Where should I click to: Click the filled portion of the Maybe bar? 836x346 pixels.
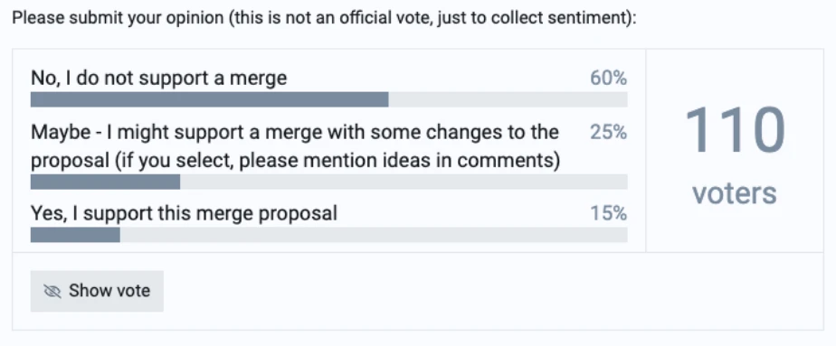coord(105,182)
